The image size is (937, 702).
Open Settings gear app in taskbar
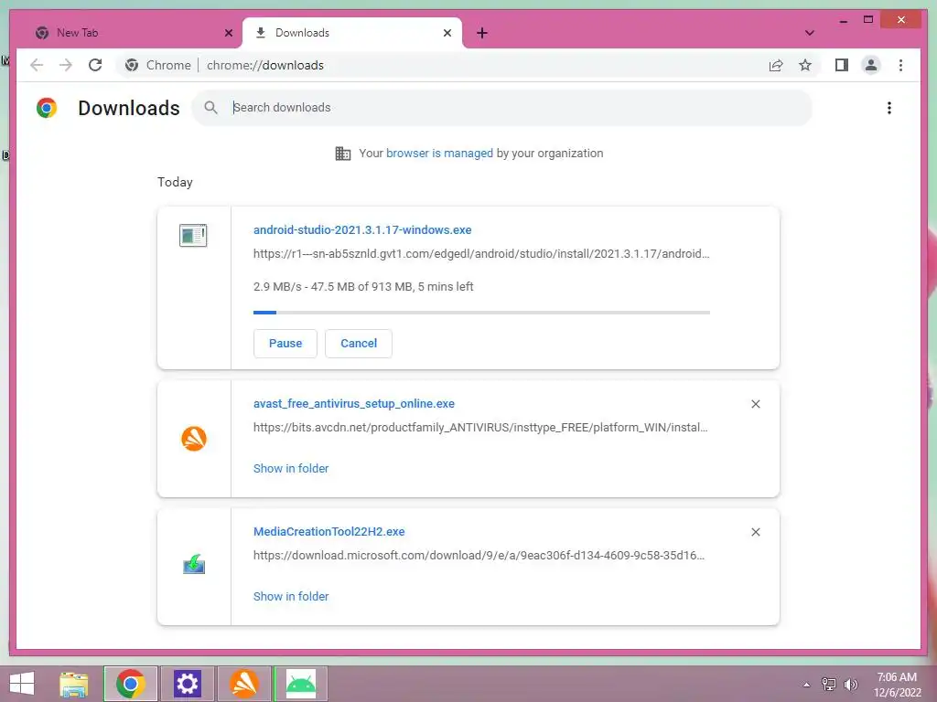[187, 684]
